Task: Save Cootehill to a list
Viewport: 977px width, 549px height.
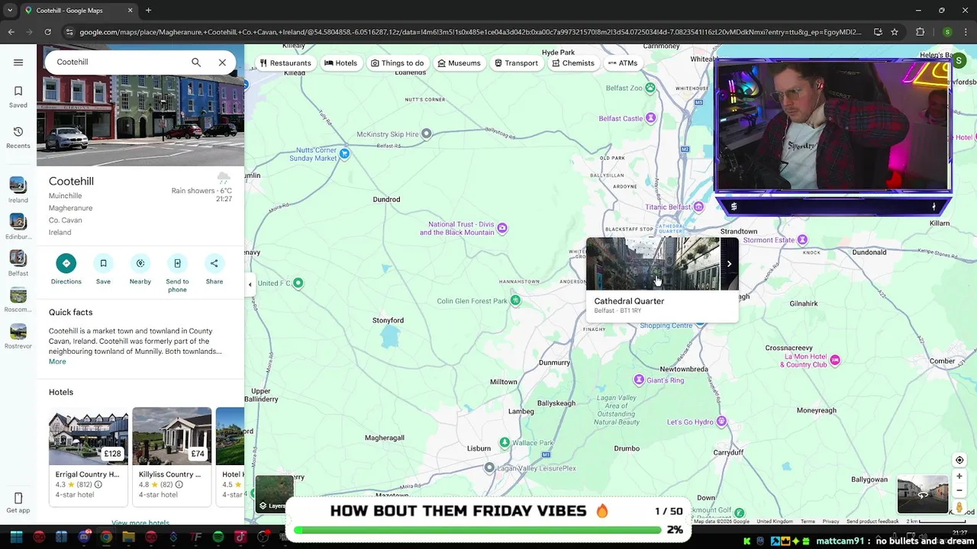Action: click(x=103, y=270)
